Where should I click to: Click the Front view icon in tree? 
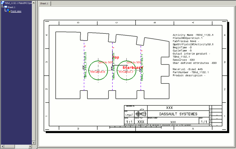point(9,12)
